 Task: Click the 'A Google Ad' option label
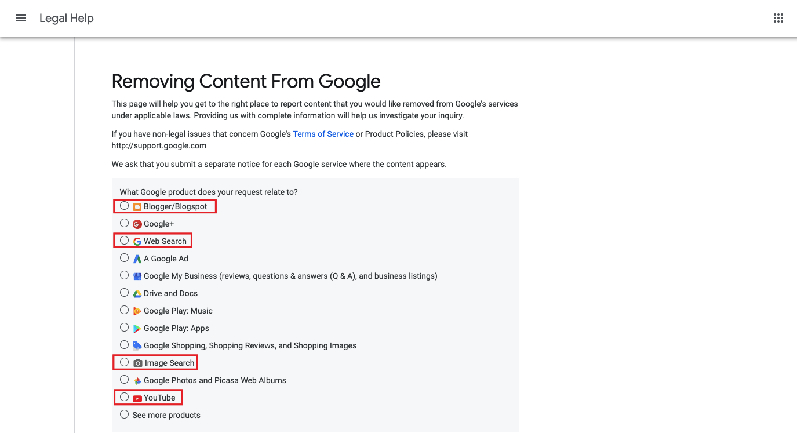click(x=166, y=259)
